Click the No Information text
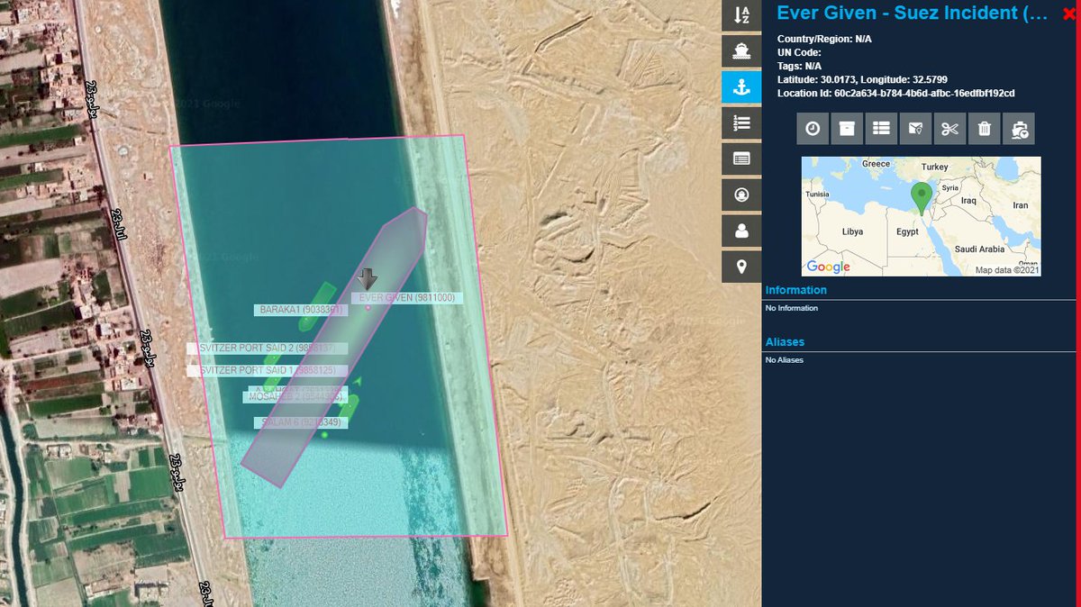The image size is (1081, 607). (792, 308)
